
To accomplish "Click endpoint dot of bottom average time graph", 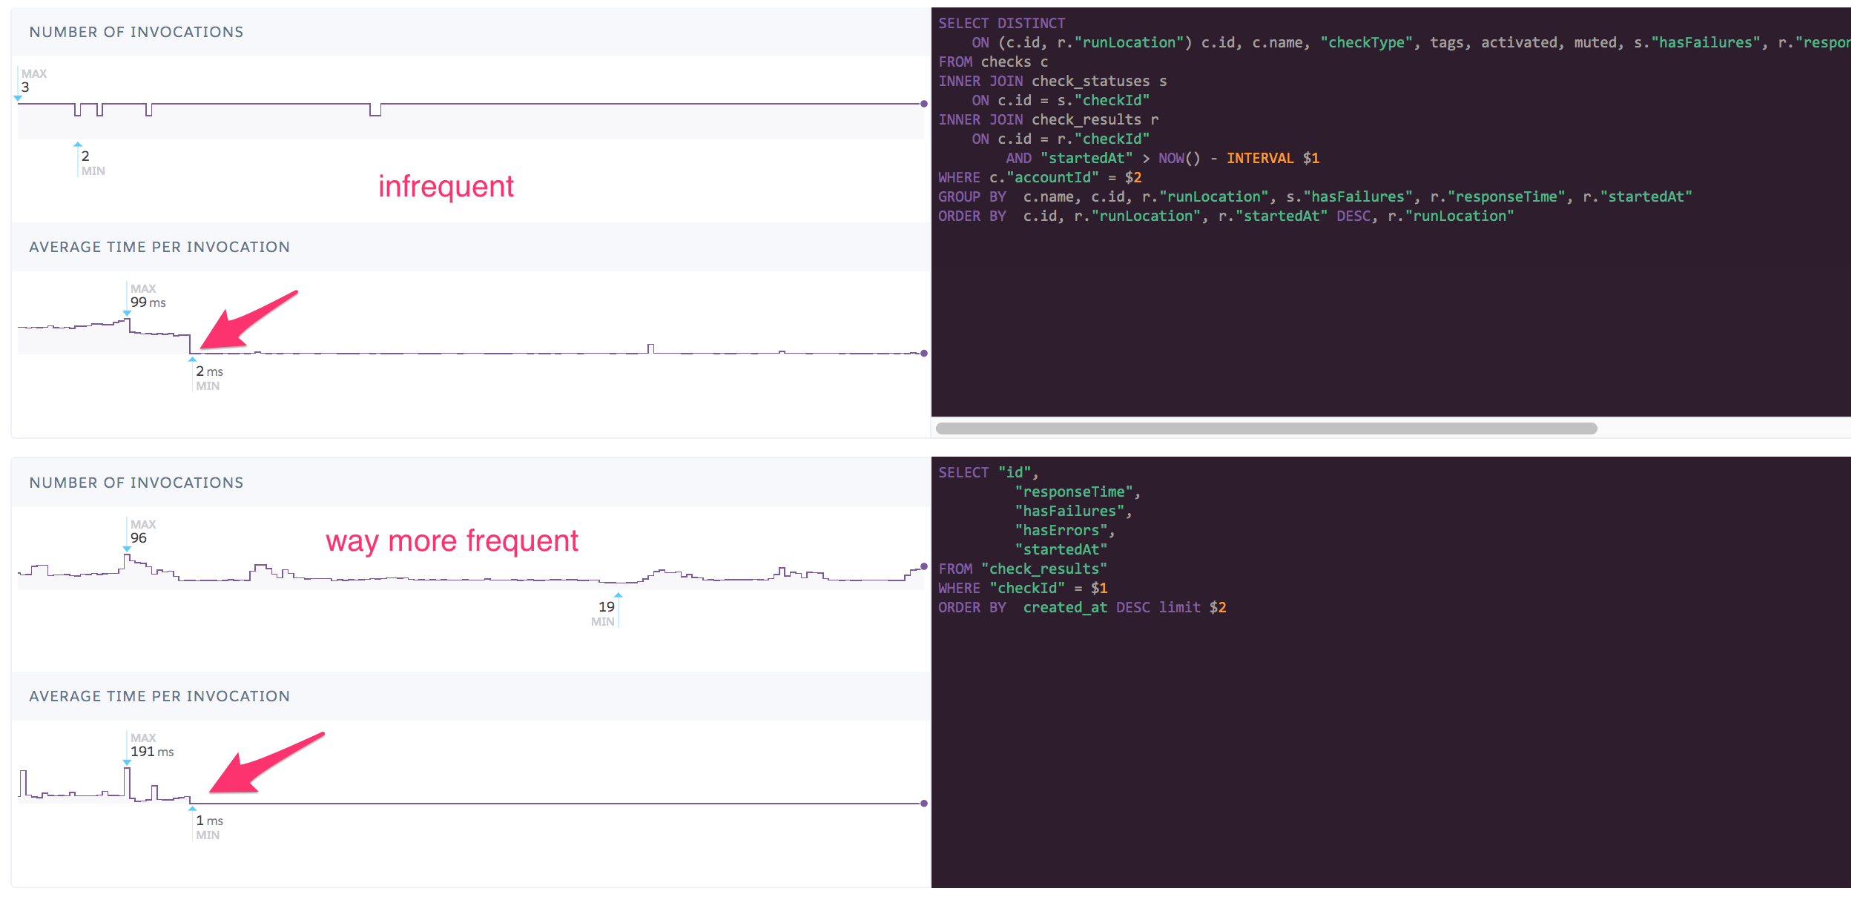I will click(923, 803).
